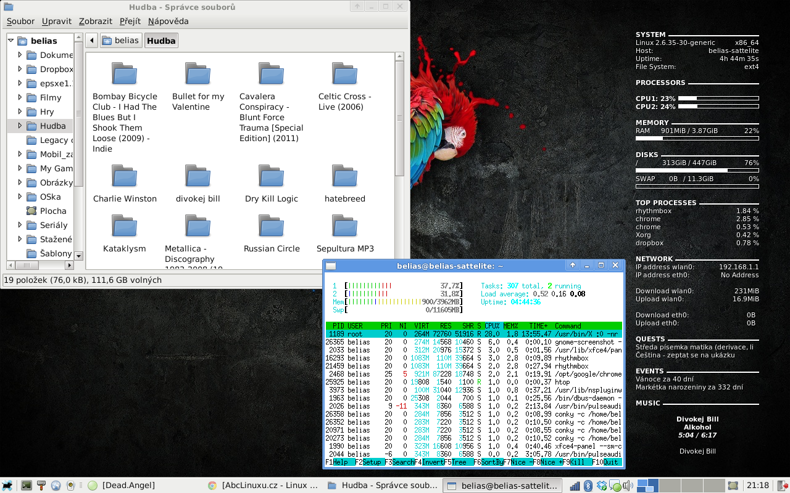The image size is (790, 493).
Task: Open the Upravit menu
Action: pyautogui.click(x=57, y=21)
